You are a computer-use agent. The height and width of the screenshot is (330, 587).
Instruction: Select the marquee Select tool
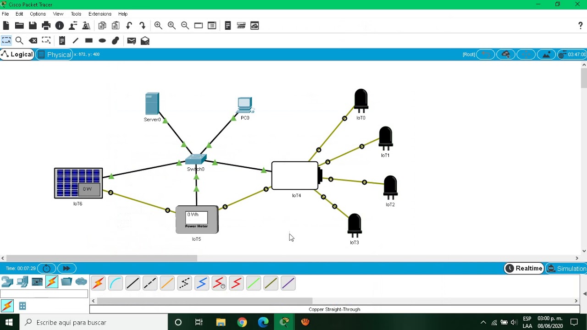[6, 41]
